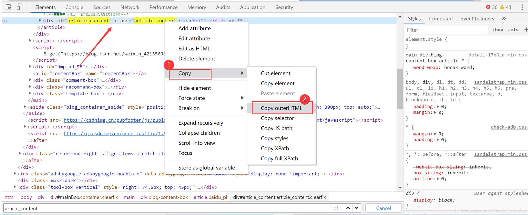Select Copy outerHTML
This screenshot has height=215, width=528.
[282, 108]
